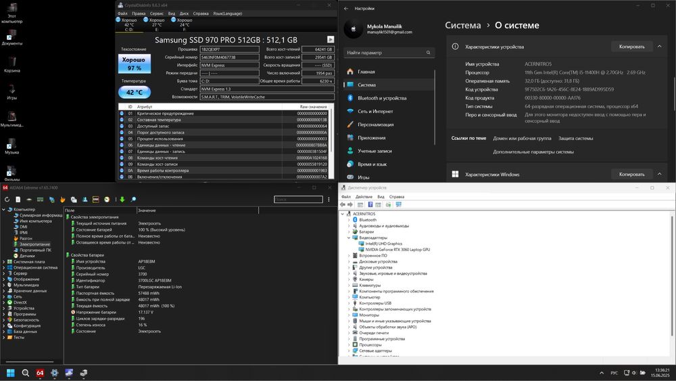Click the AIDA64 refresh toolbar icon
The height and width of the screenshot is (381, 676).
pyautogui.click(x=7, y=200)
